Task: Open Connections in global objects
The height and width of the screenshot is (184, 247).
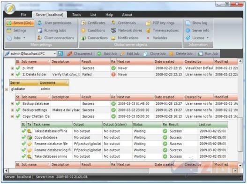Action: coord(94,38)
